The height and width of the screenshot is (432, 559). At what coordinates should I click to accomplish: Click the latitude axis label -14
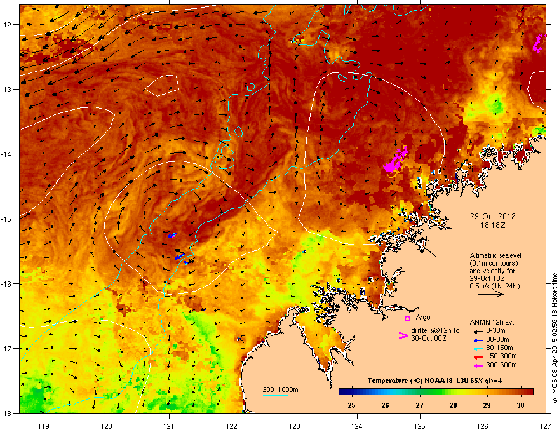pos(7,154)
